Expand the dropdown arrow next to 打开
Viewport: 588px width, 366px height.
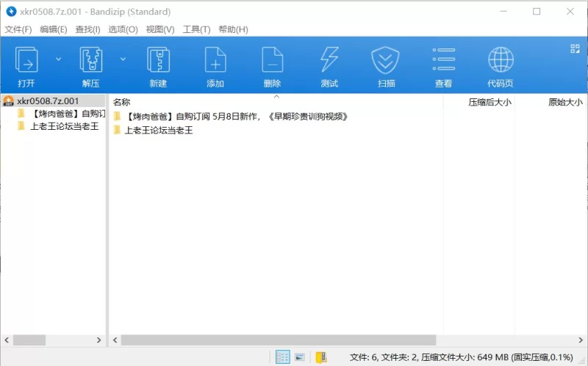pos(59,59)
